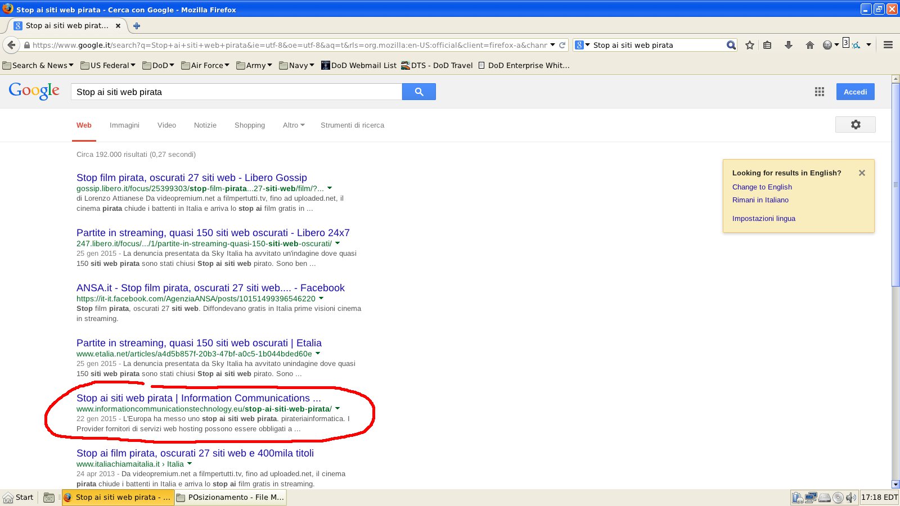Expand the DoD bookmark folder
The width and height of the screenshot is (900, 506).
[159, 65]
